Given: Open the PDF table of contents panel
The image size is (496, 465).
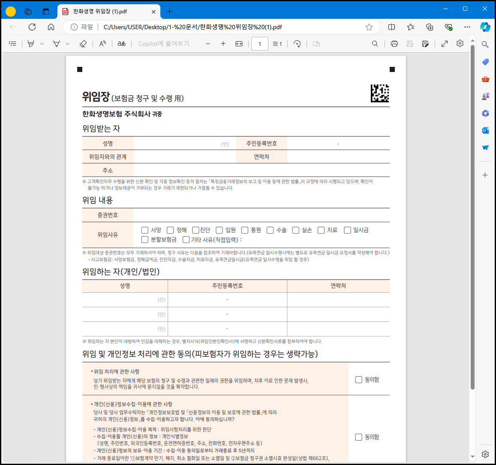Looking at the screenshot, I should click(x=13, y=44).
